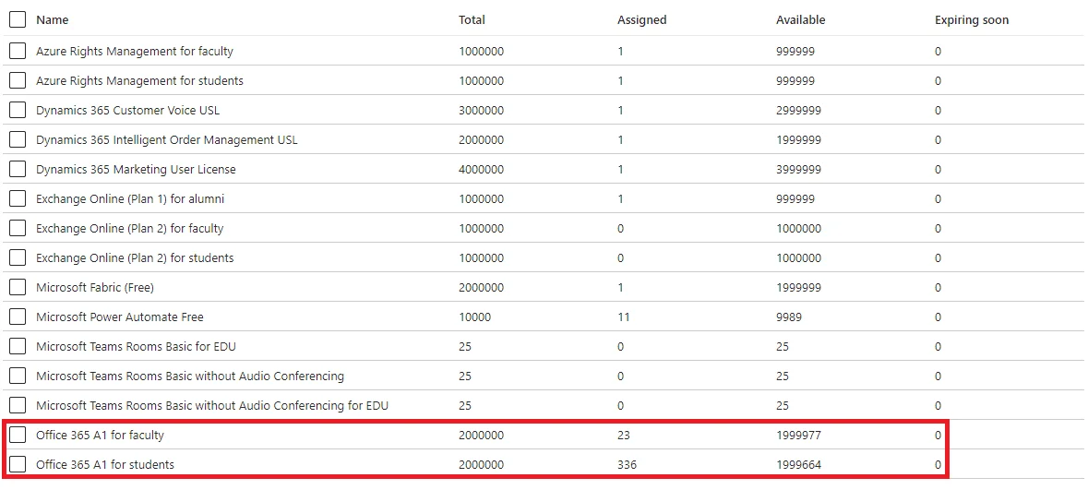
Task: Open Microsoft Power Automate Free license
Action: 119,317
